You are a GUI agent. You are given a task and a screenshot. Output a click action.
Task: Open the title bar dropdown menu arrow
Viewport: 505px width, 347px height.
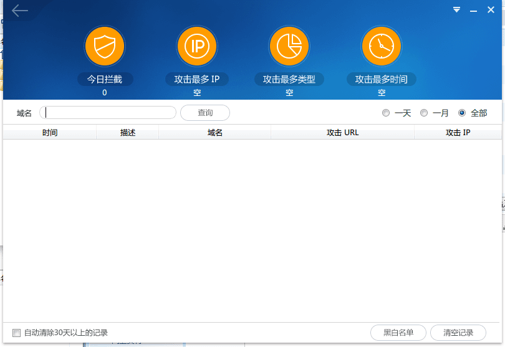pos(456,10)
